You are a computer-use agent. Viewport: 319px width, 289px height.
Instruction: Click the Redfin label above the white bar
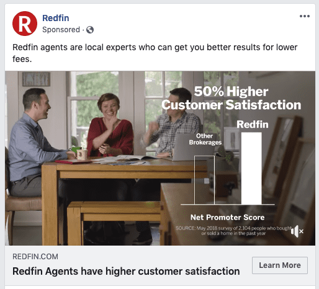point(253,125)
